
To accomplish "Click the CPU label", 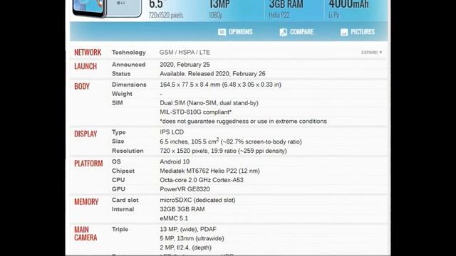I will pyautogui.click(x=118, y=180).
